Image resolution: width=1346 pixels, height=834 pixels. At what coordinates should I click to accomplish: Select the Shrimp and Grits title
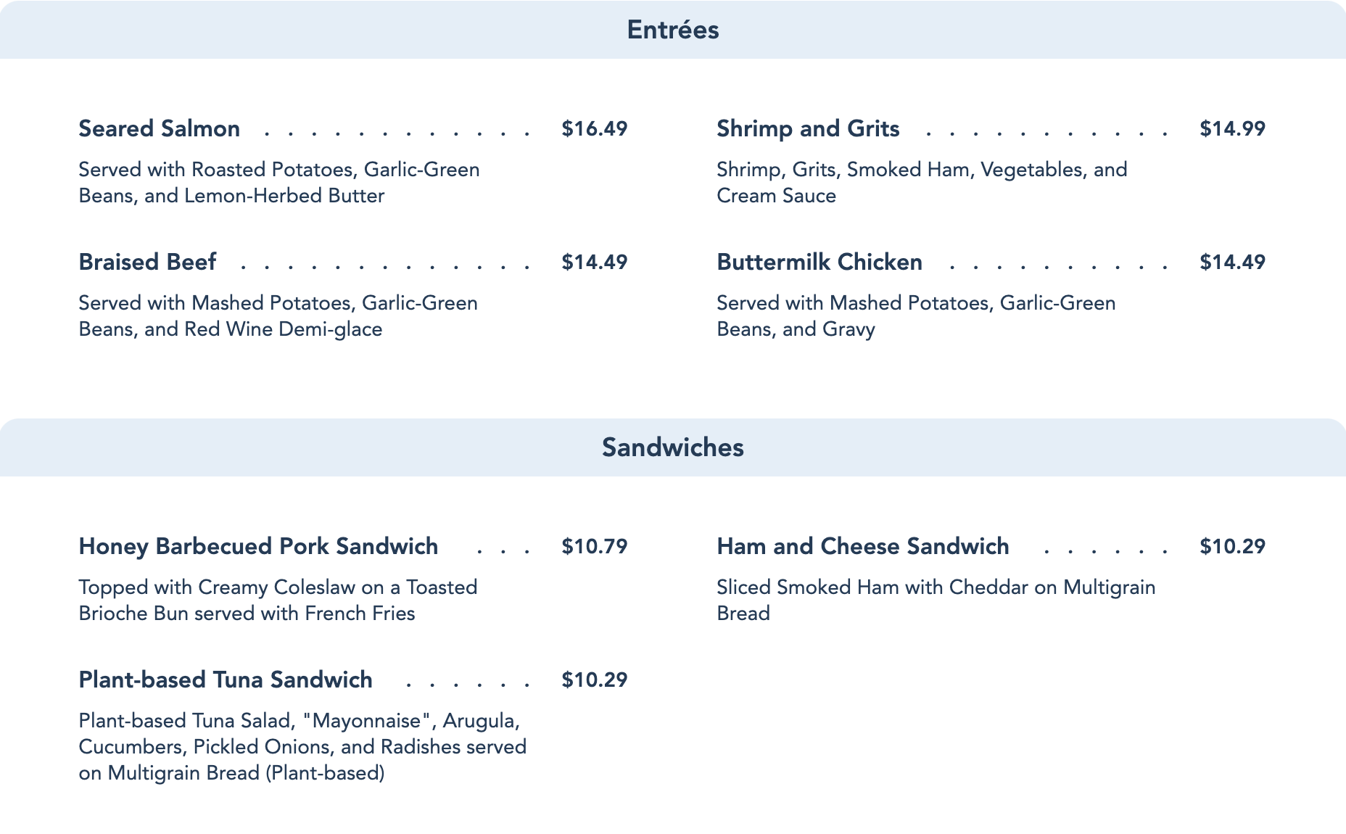click(x=808, y=128)
